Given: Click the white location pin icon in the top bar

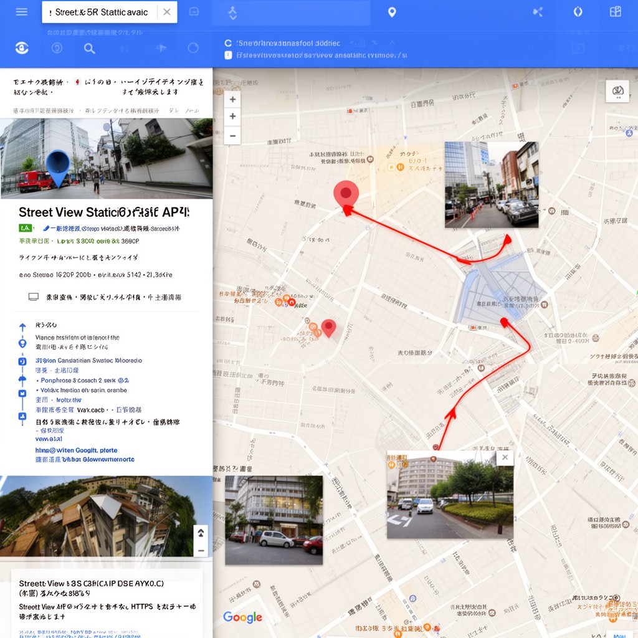Looking at the screenshot, I should coord(392,12).
